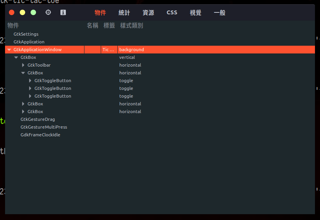Click the info details icon in header
The width and height of the screenshot is (320, 220).
coord(63,12)
